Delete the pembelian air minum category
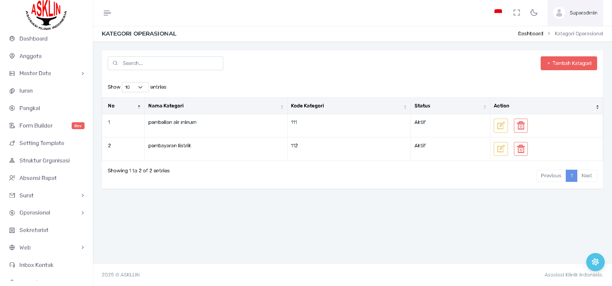This screenshot has width=612, height=286. [521, 126]
